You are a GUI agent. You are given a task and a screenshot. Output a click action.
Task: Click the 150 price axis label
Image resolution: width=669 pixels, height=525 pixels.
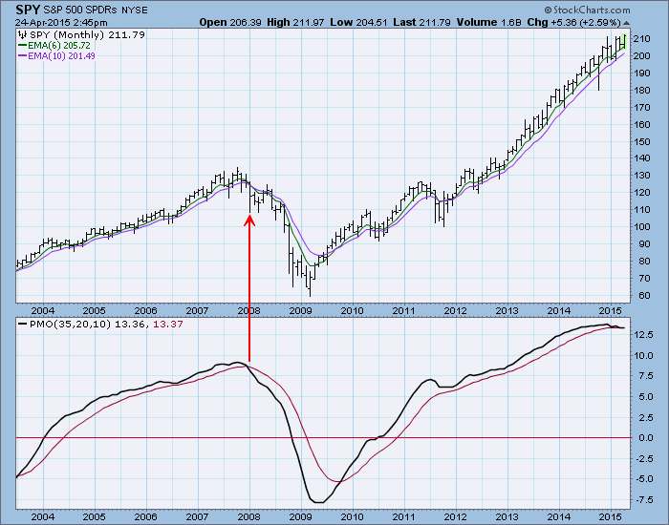click(641, 141)
